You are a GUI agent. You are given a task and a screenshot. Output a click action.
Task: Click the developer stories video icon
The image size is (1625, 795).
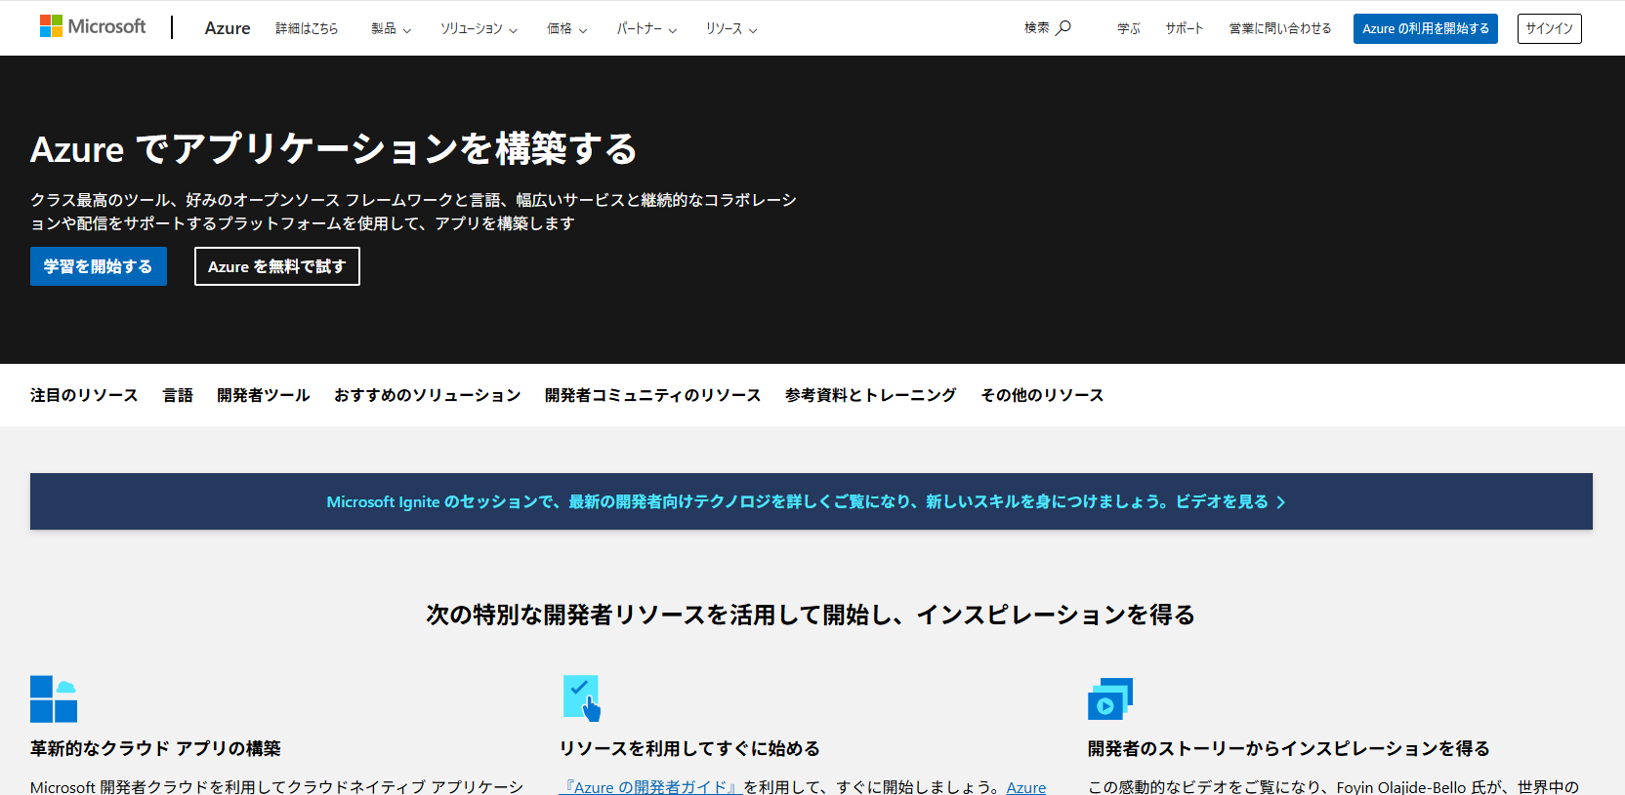click(1110, 698)
